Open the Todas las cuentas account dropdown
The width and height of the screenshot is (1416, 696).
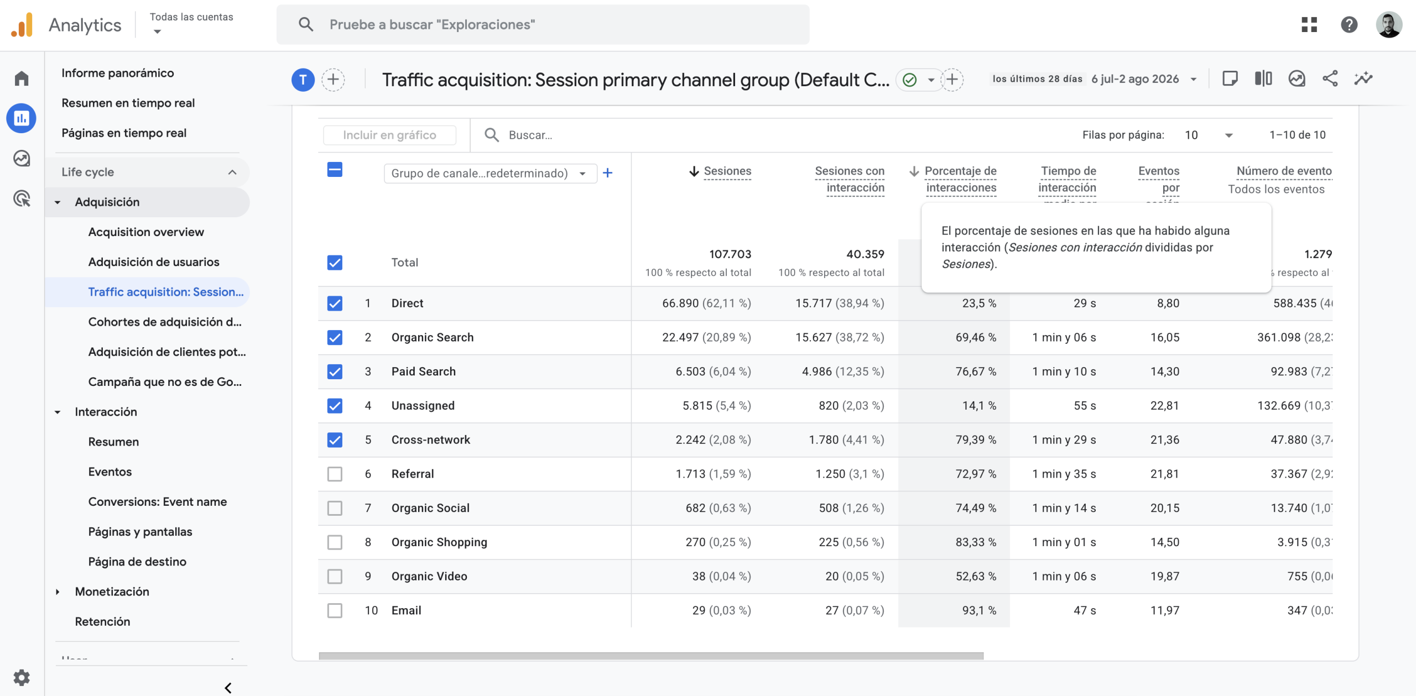[191, 24]
